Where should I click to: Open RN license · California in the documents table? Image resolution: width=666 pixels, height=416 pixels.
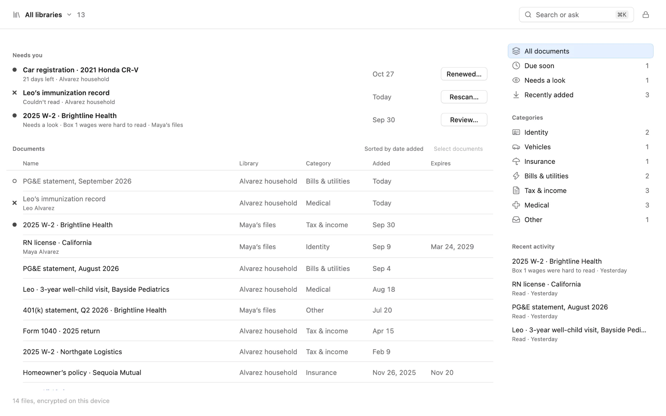click(57, 243)
